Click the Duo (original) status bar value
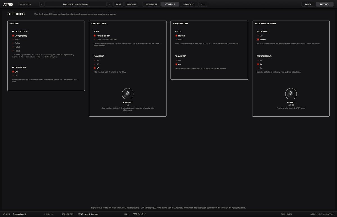The height and width of the screenshot is (217, 337). [19, 214]
